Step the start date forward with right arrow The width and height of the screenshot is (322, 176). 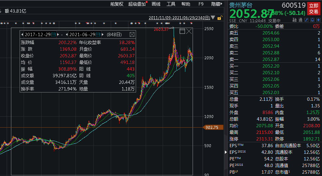coord(58,34)
